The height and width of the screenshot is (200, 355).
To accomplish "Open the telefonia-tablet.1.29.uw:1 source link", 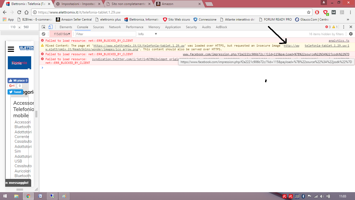I will 327,46.
